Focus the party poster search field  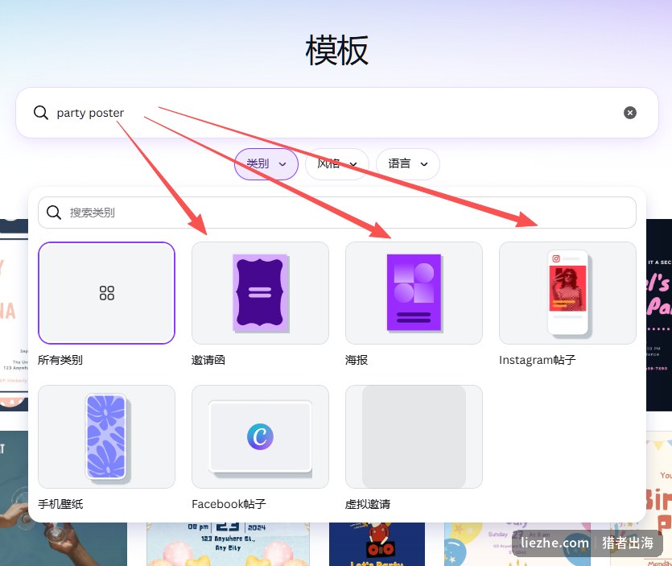(337, 113)
